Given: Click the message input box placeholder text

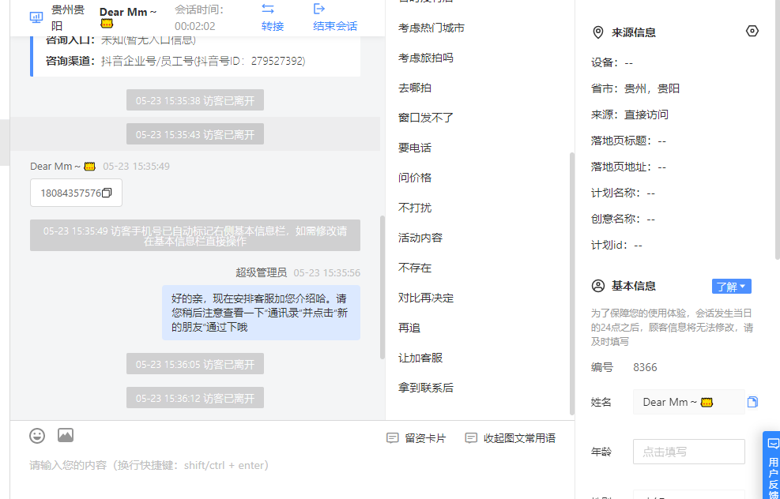Looking at the screenshot, I should 149,465.
